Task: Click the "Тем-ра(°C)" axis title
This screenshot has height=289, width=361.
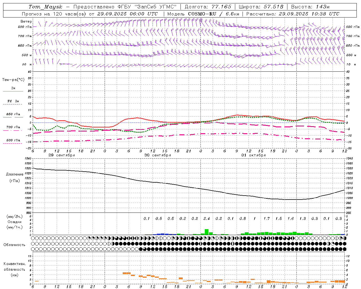Action: click(x=13, y=80)
